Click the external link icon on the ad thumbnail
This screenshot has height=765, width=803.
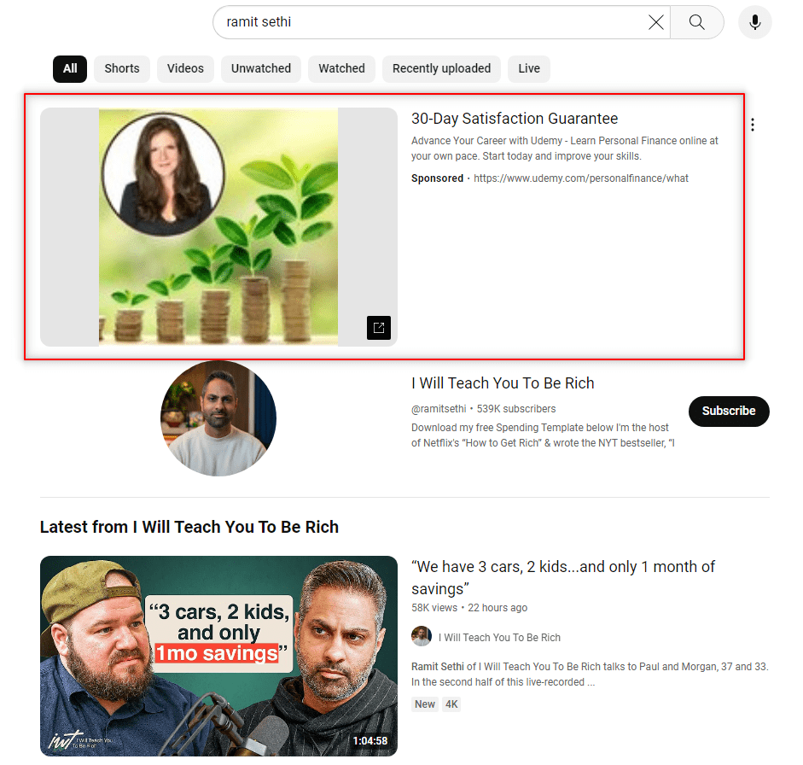pos(378,327)
